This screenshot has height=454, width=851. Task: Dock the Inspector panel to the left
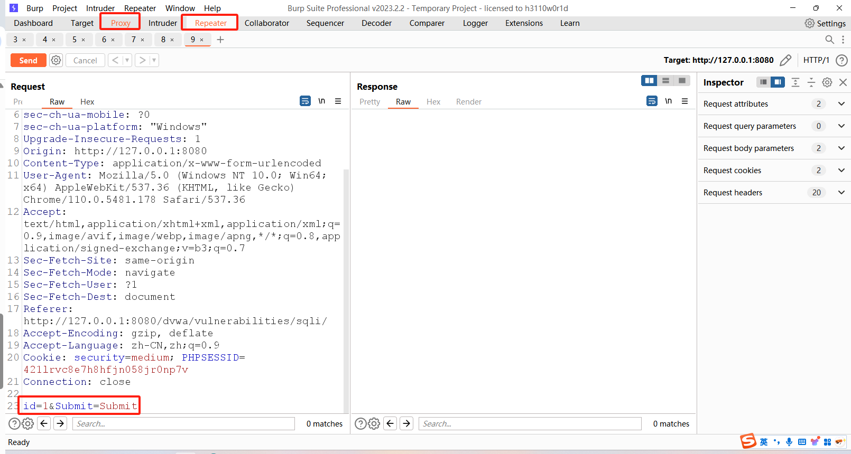pyautogui.click(x=763, y=82)
